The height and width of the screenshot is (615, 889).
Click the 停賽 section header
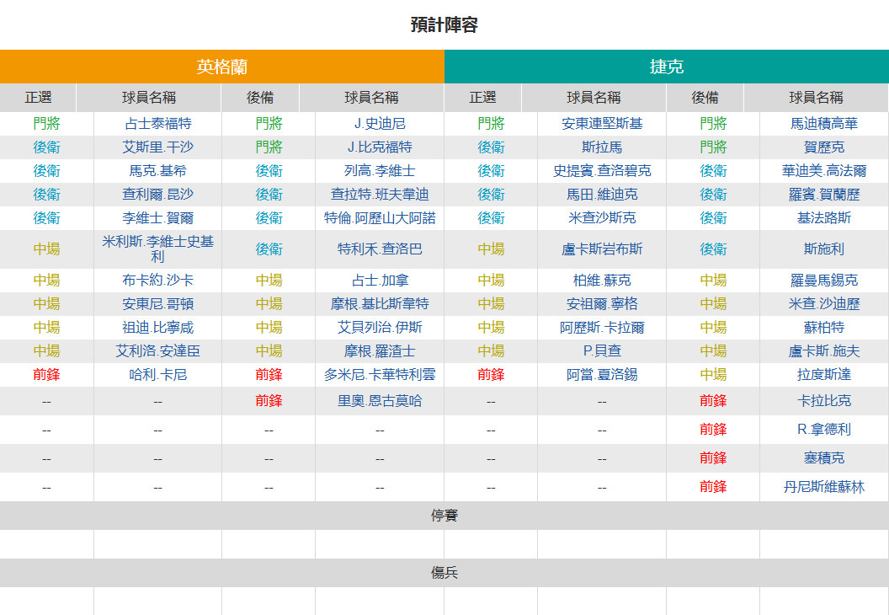coord(444,516)
